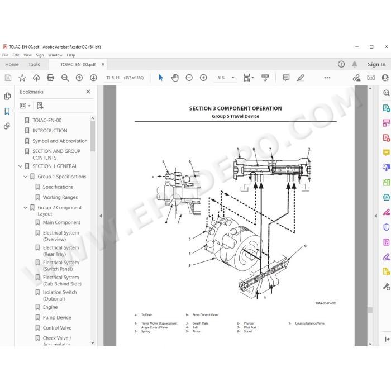Open the bookmarks options dropdown

(x=25, y=106)
